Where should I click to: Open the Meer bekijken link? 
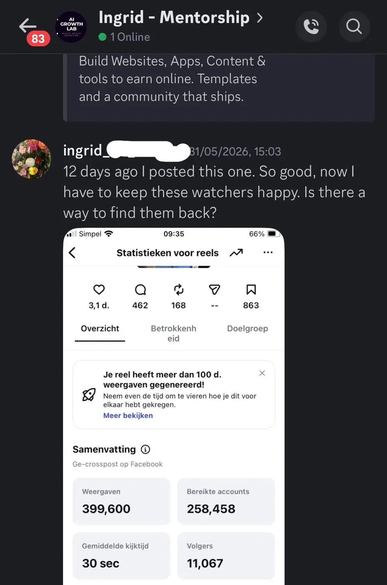tap(128, 415)
